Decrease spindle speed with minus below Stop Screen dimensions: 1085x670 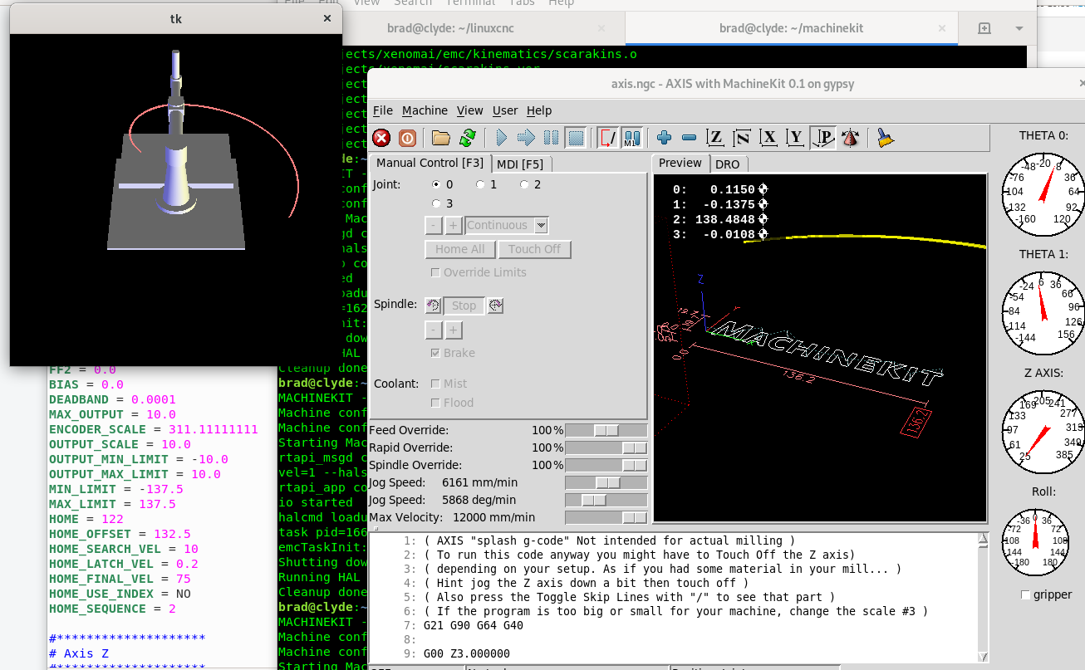(434, 330)
